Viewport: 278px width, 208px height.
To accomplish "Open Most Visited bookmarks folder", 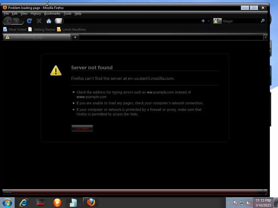I will click(15, 30).
